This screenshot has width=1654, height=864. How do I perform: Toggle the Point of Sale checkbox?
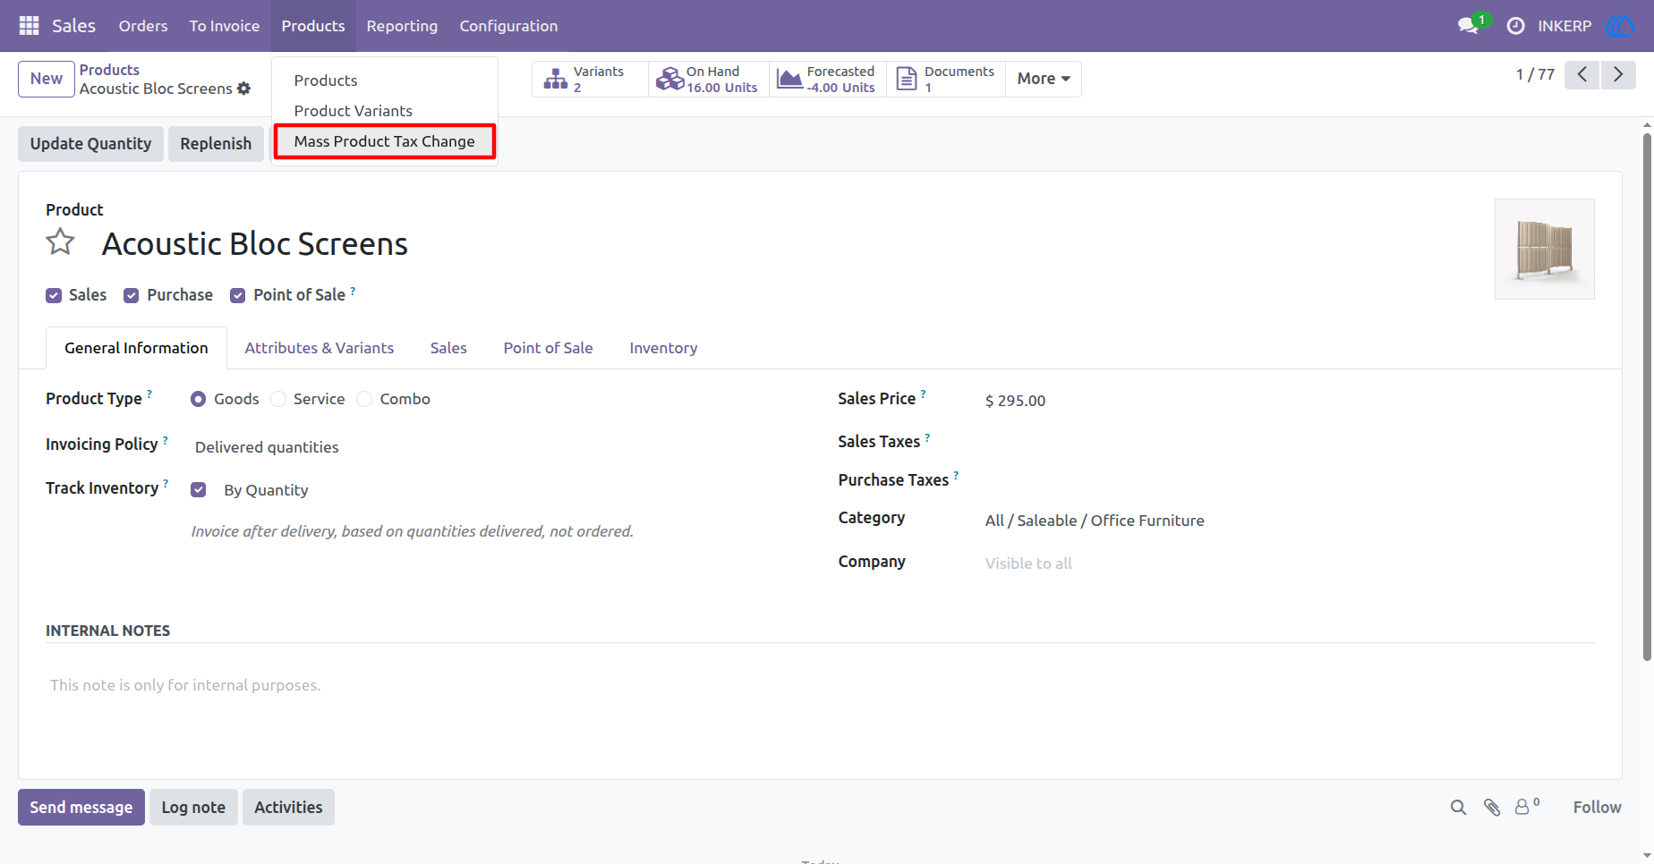(x=237, y=296)
